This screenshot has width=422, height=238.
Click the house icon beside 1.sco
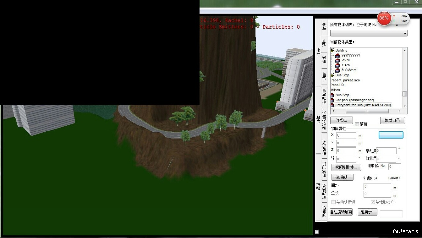[337, 65]
